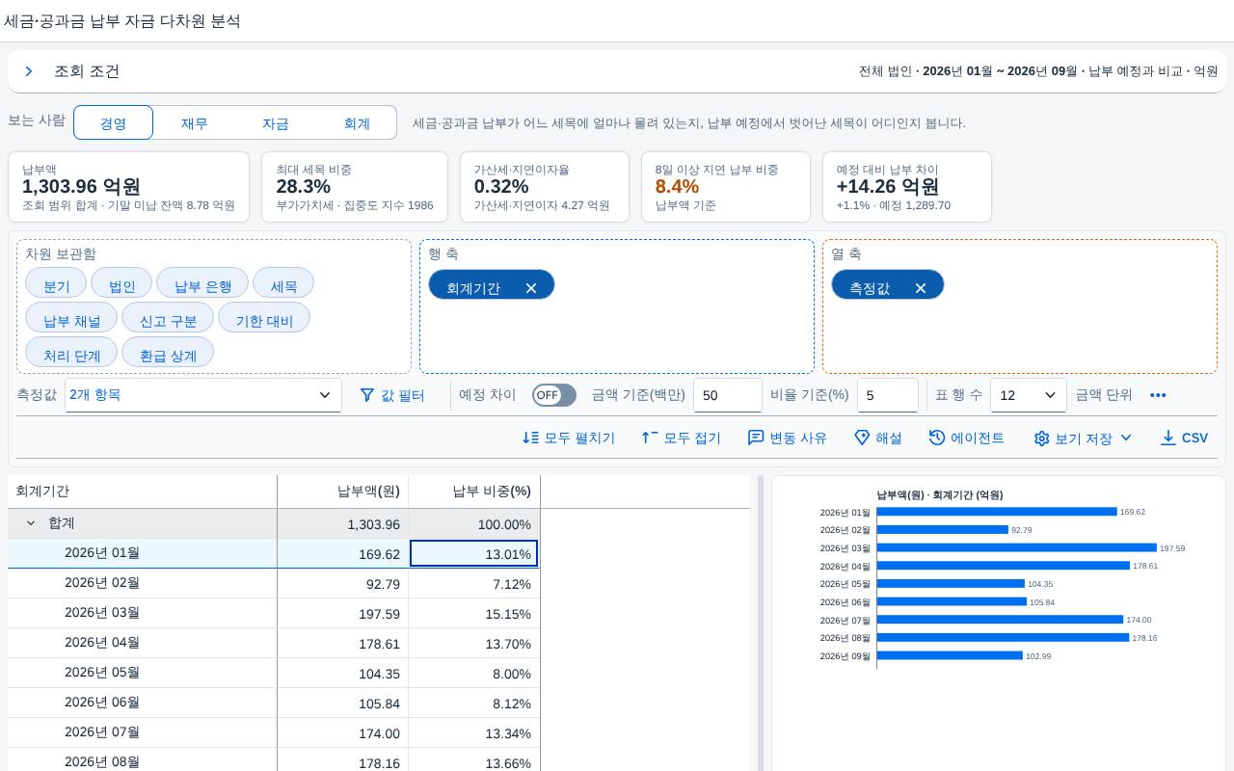Viewport: 1234px width, 771px height.
Task: Open 변동 사유 comment panel
Action: click(788, 438)
